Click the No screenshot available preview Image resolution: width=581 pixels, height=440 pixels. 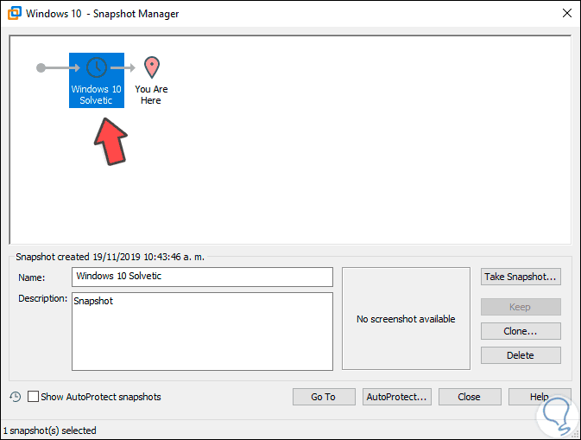[x=406, y=318]
